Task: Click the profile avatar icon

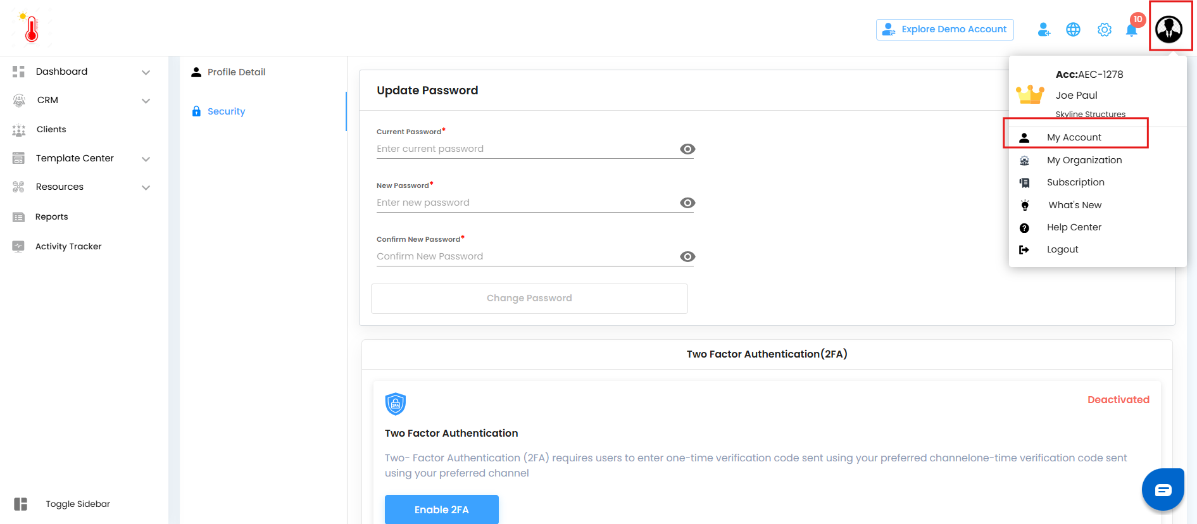Action: (1169, 29)
